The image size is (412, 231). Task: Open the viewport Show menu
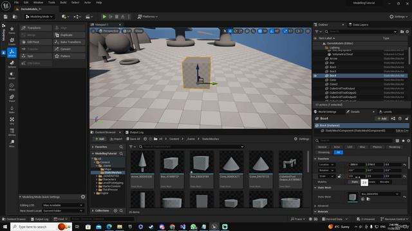point(138,31)
